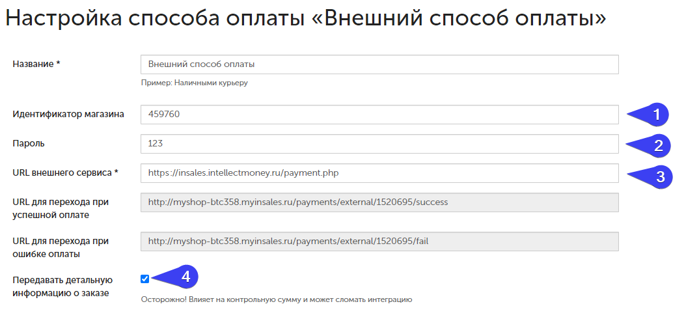Click the 'Пароль' label text
The width and height of the screenshot is (686, 317).
[x=29, y=144]
